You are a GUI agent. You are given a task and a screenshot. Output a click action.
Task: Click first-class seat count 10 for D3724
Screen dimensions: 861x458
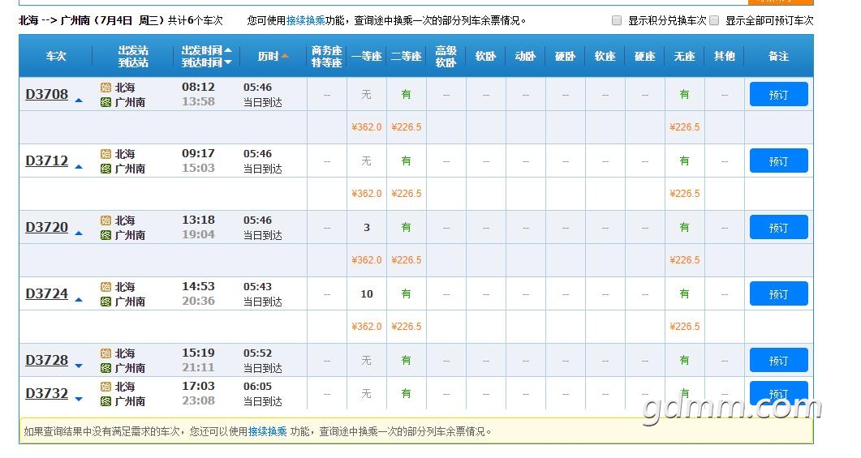coord(366,294)
